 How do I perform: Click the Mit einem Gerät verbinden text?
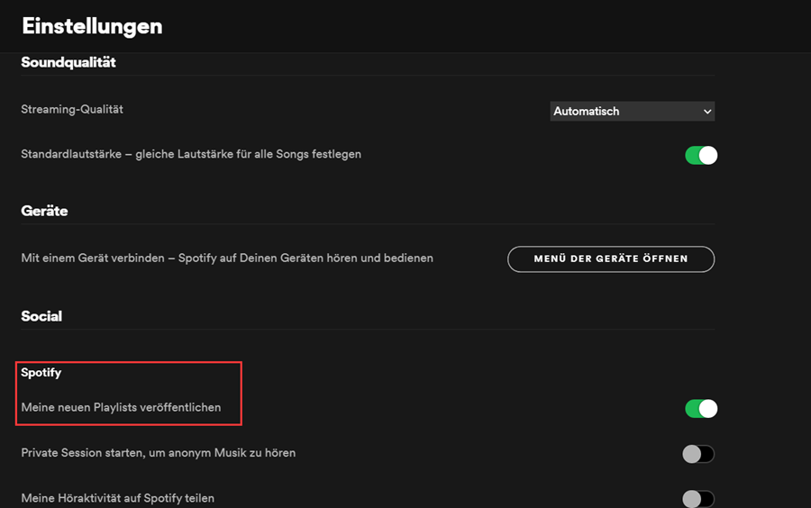pyautogui.click(x=227, y=258)
